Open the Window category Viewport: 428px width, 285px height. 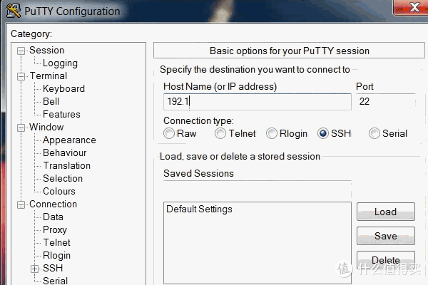tap(46, 127)
